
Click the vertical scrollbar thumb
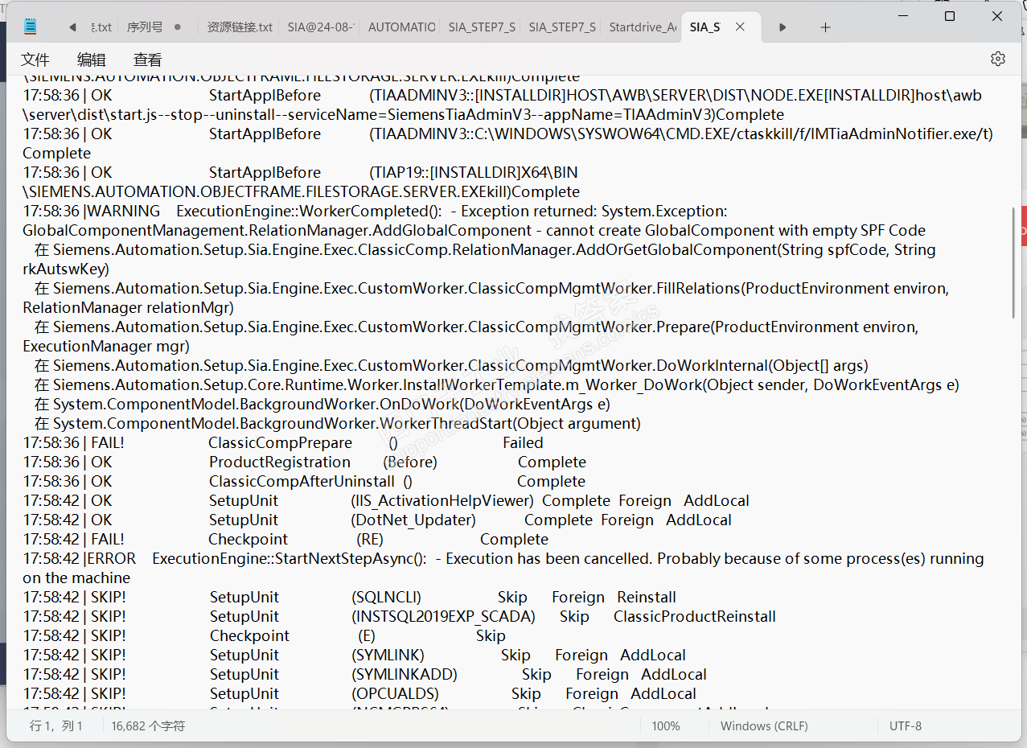[1013, 261]
